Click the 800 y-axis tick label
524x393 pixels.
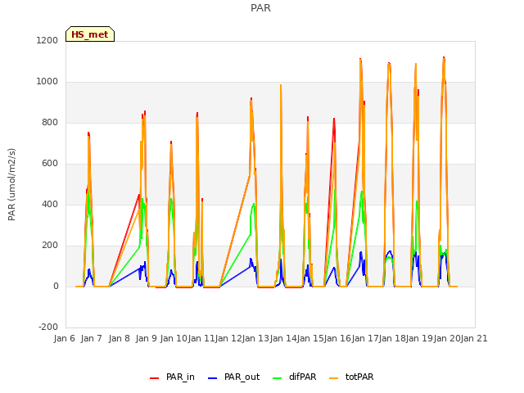[50, 123]
